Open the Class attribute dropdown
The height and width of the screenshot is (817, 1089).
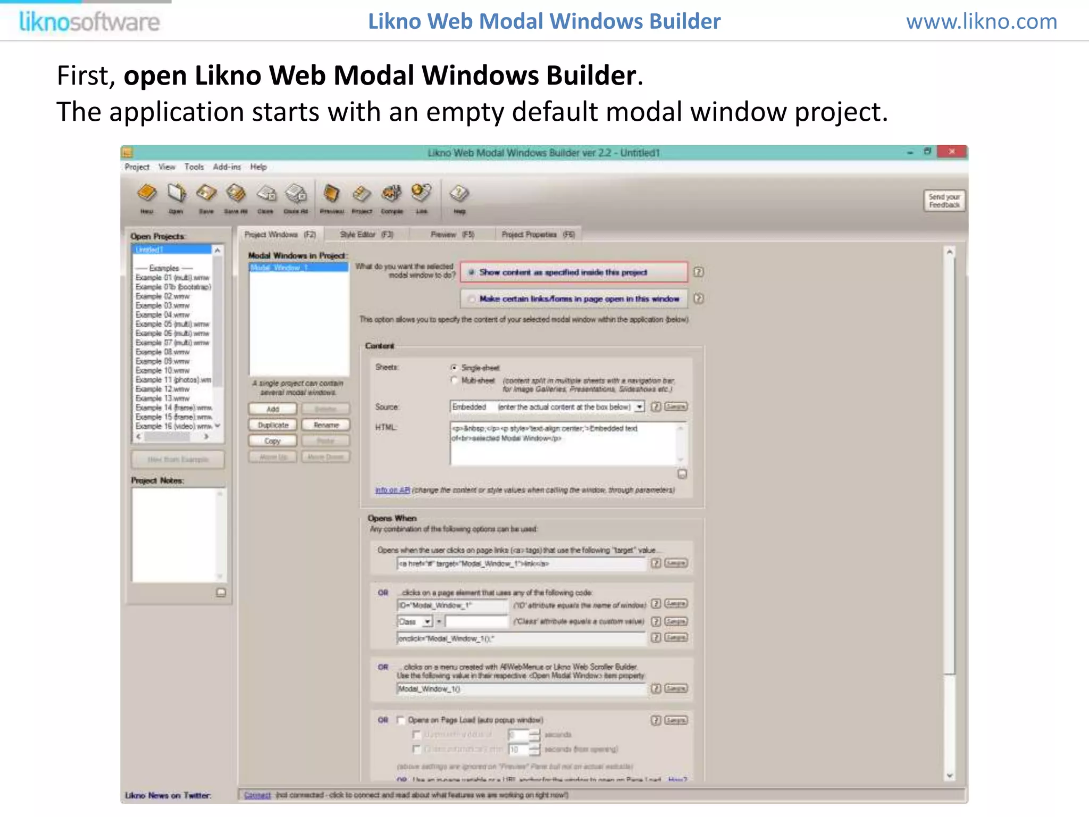pos(427,622)
